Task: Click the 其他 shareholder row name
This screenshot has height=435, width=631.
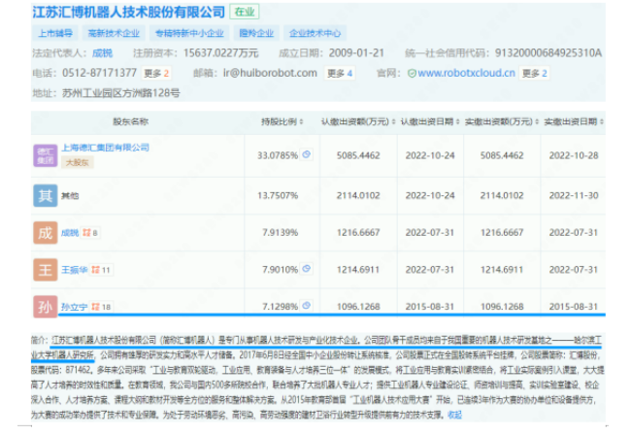Action: (70, 195)
